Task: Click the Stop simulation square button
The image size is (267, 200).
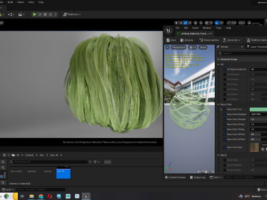Action: pyautogui.click(x=45, y=14)
